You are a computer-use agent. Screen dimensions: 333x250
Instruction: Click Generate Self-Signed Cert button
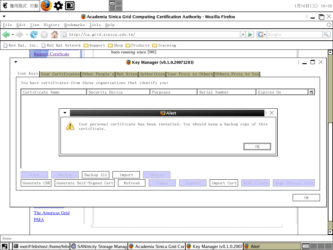click(85, 183)
